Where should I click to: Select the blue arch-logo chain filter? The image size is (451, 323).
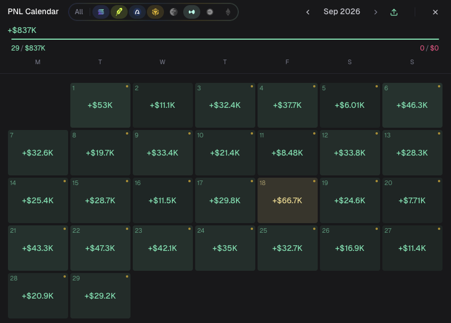pyautogui.click(x=137, y=12)
